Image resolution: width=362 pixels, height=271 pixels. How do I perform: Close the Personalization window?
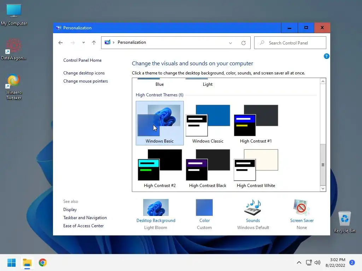point(322,28)
